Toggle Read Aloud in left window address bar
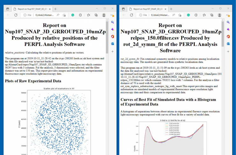 (58, 15)
